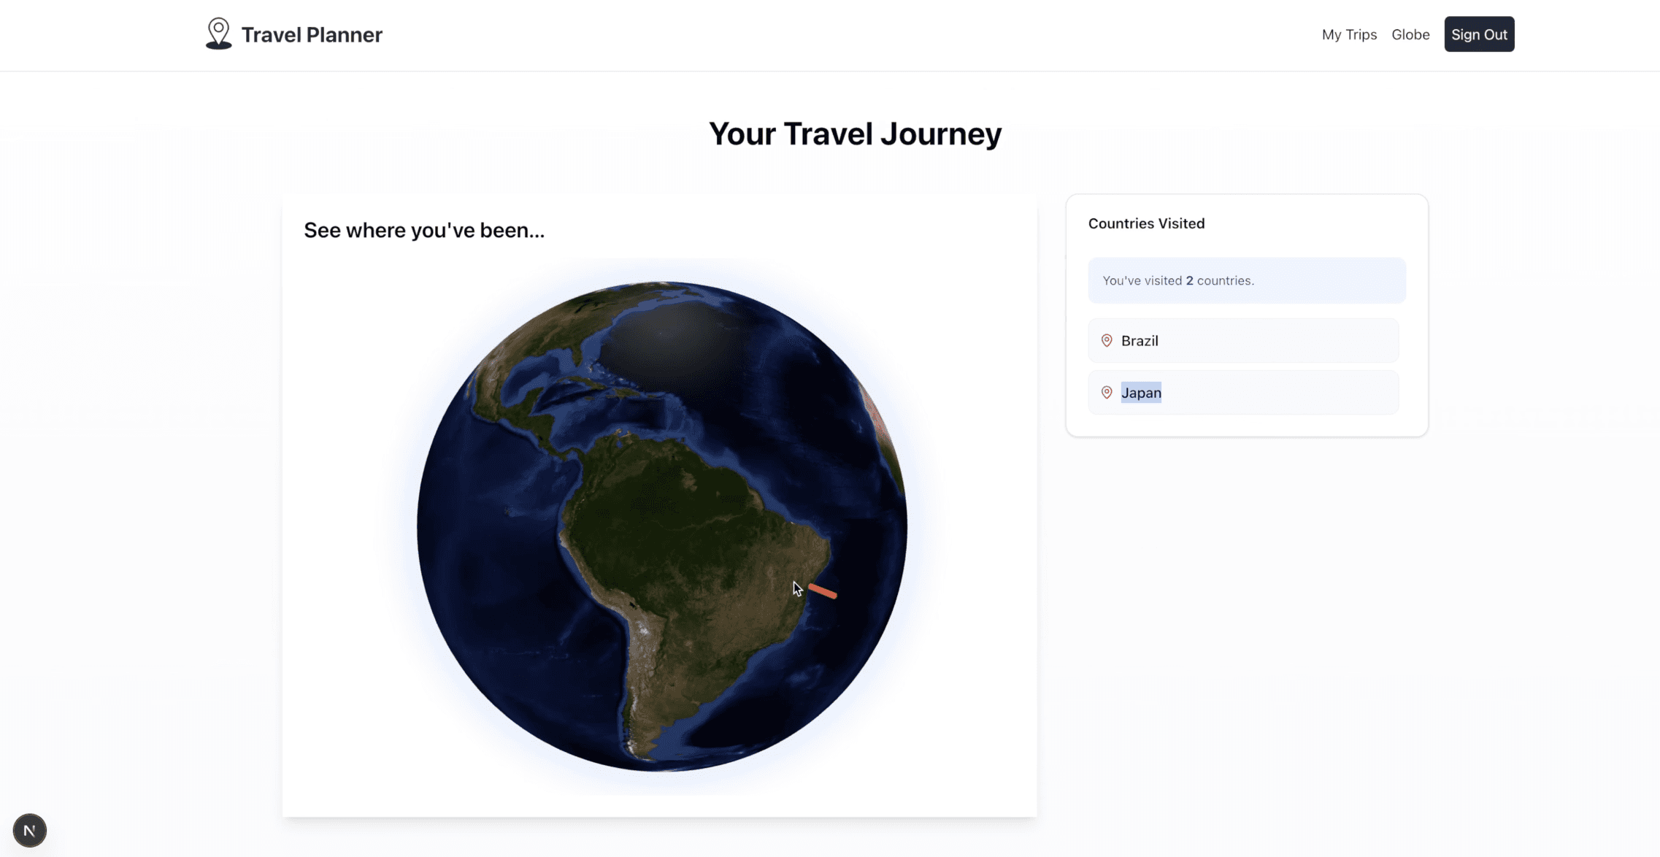Screen dimensions: 1660x857
Task: Select the map pin icon beside Brazil
Action: [1106, 340]
